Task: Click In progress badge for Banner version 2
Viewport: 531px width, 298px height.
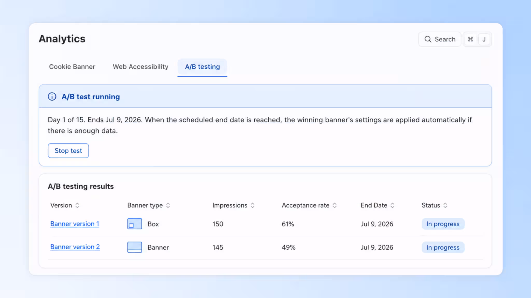Action: [443, 248]
